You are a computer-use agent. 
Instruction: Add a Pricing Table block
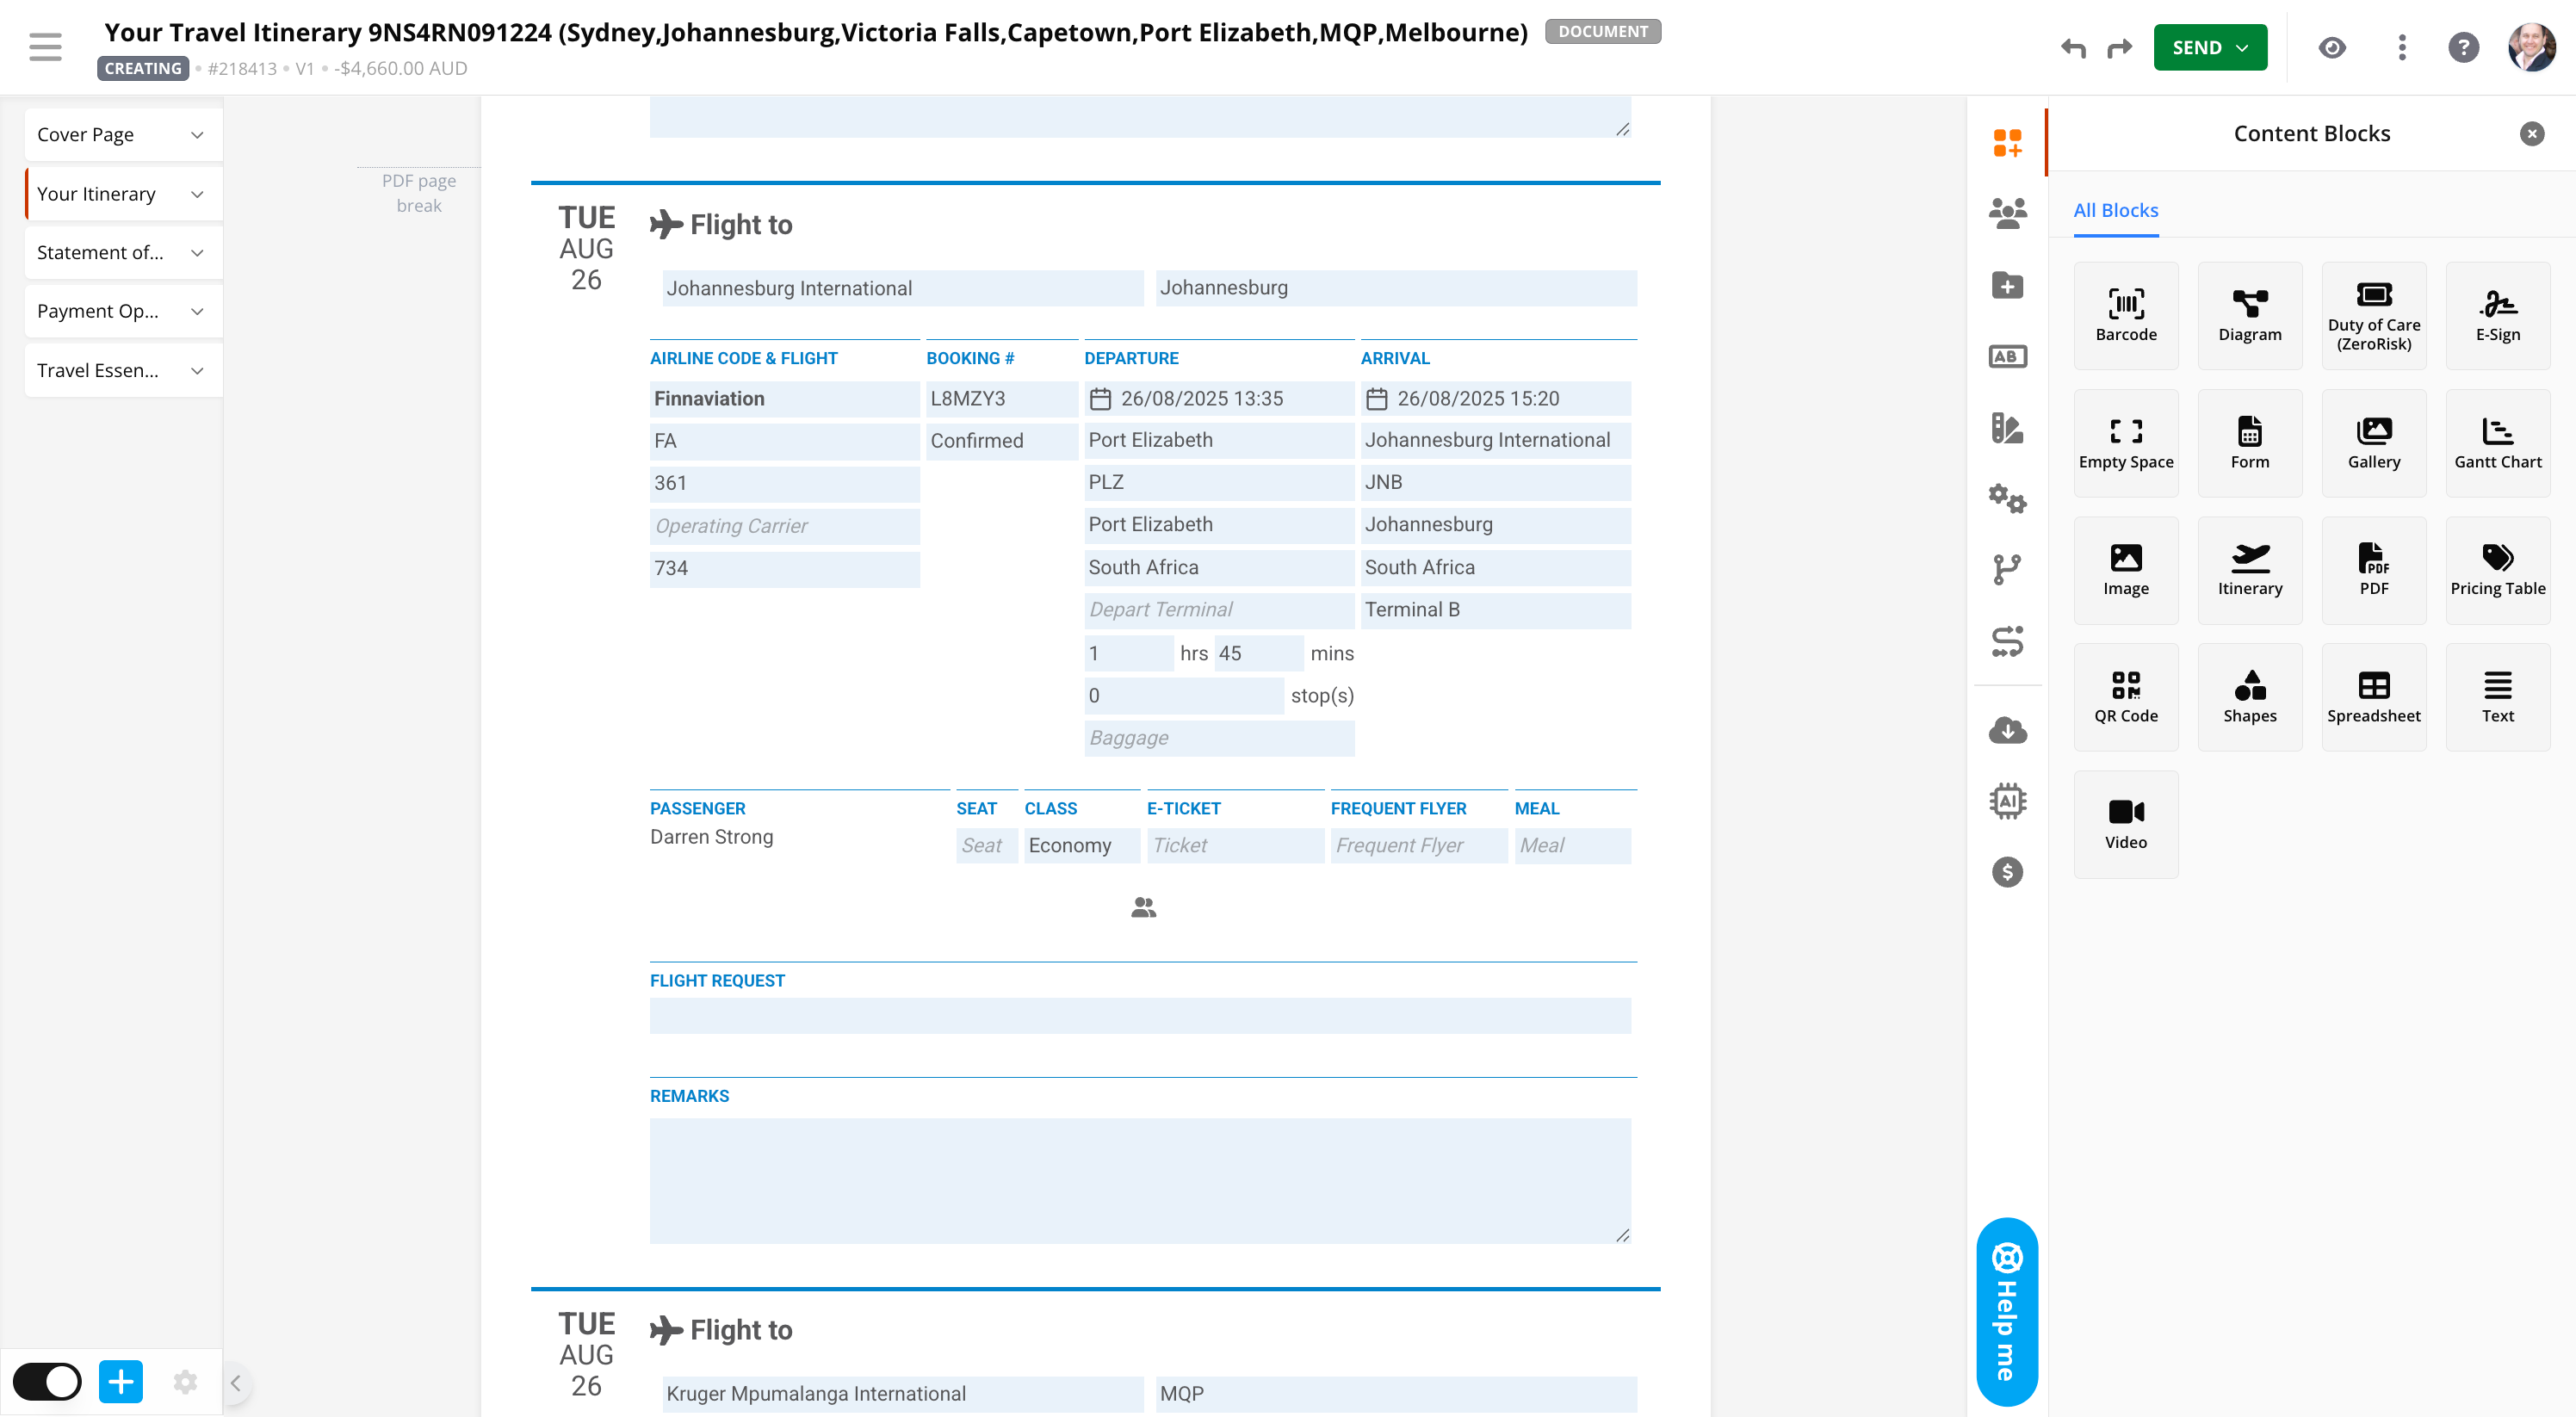tap(2497, 570)
